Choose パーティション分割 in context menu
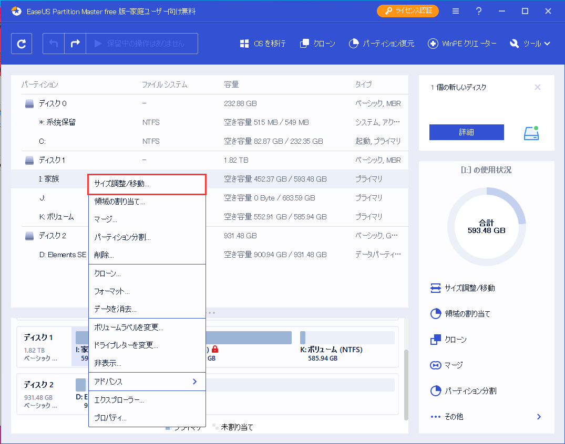This screenshot has width=565, height=444. pyautogui.click(x=147, y=237)
